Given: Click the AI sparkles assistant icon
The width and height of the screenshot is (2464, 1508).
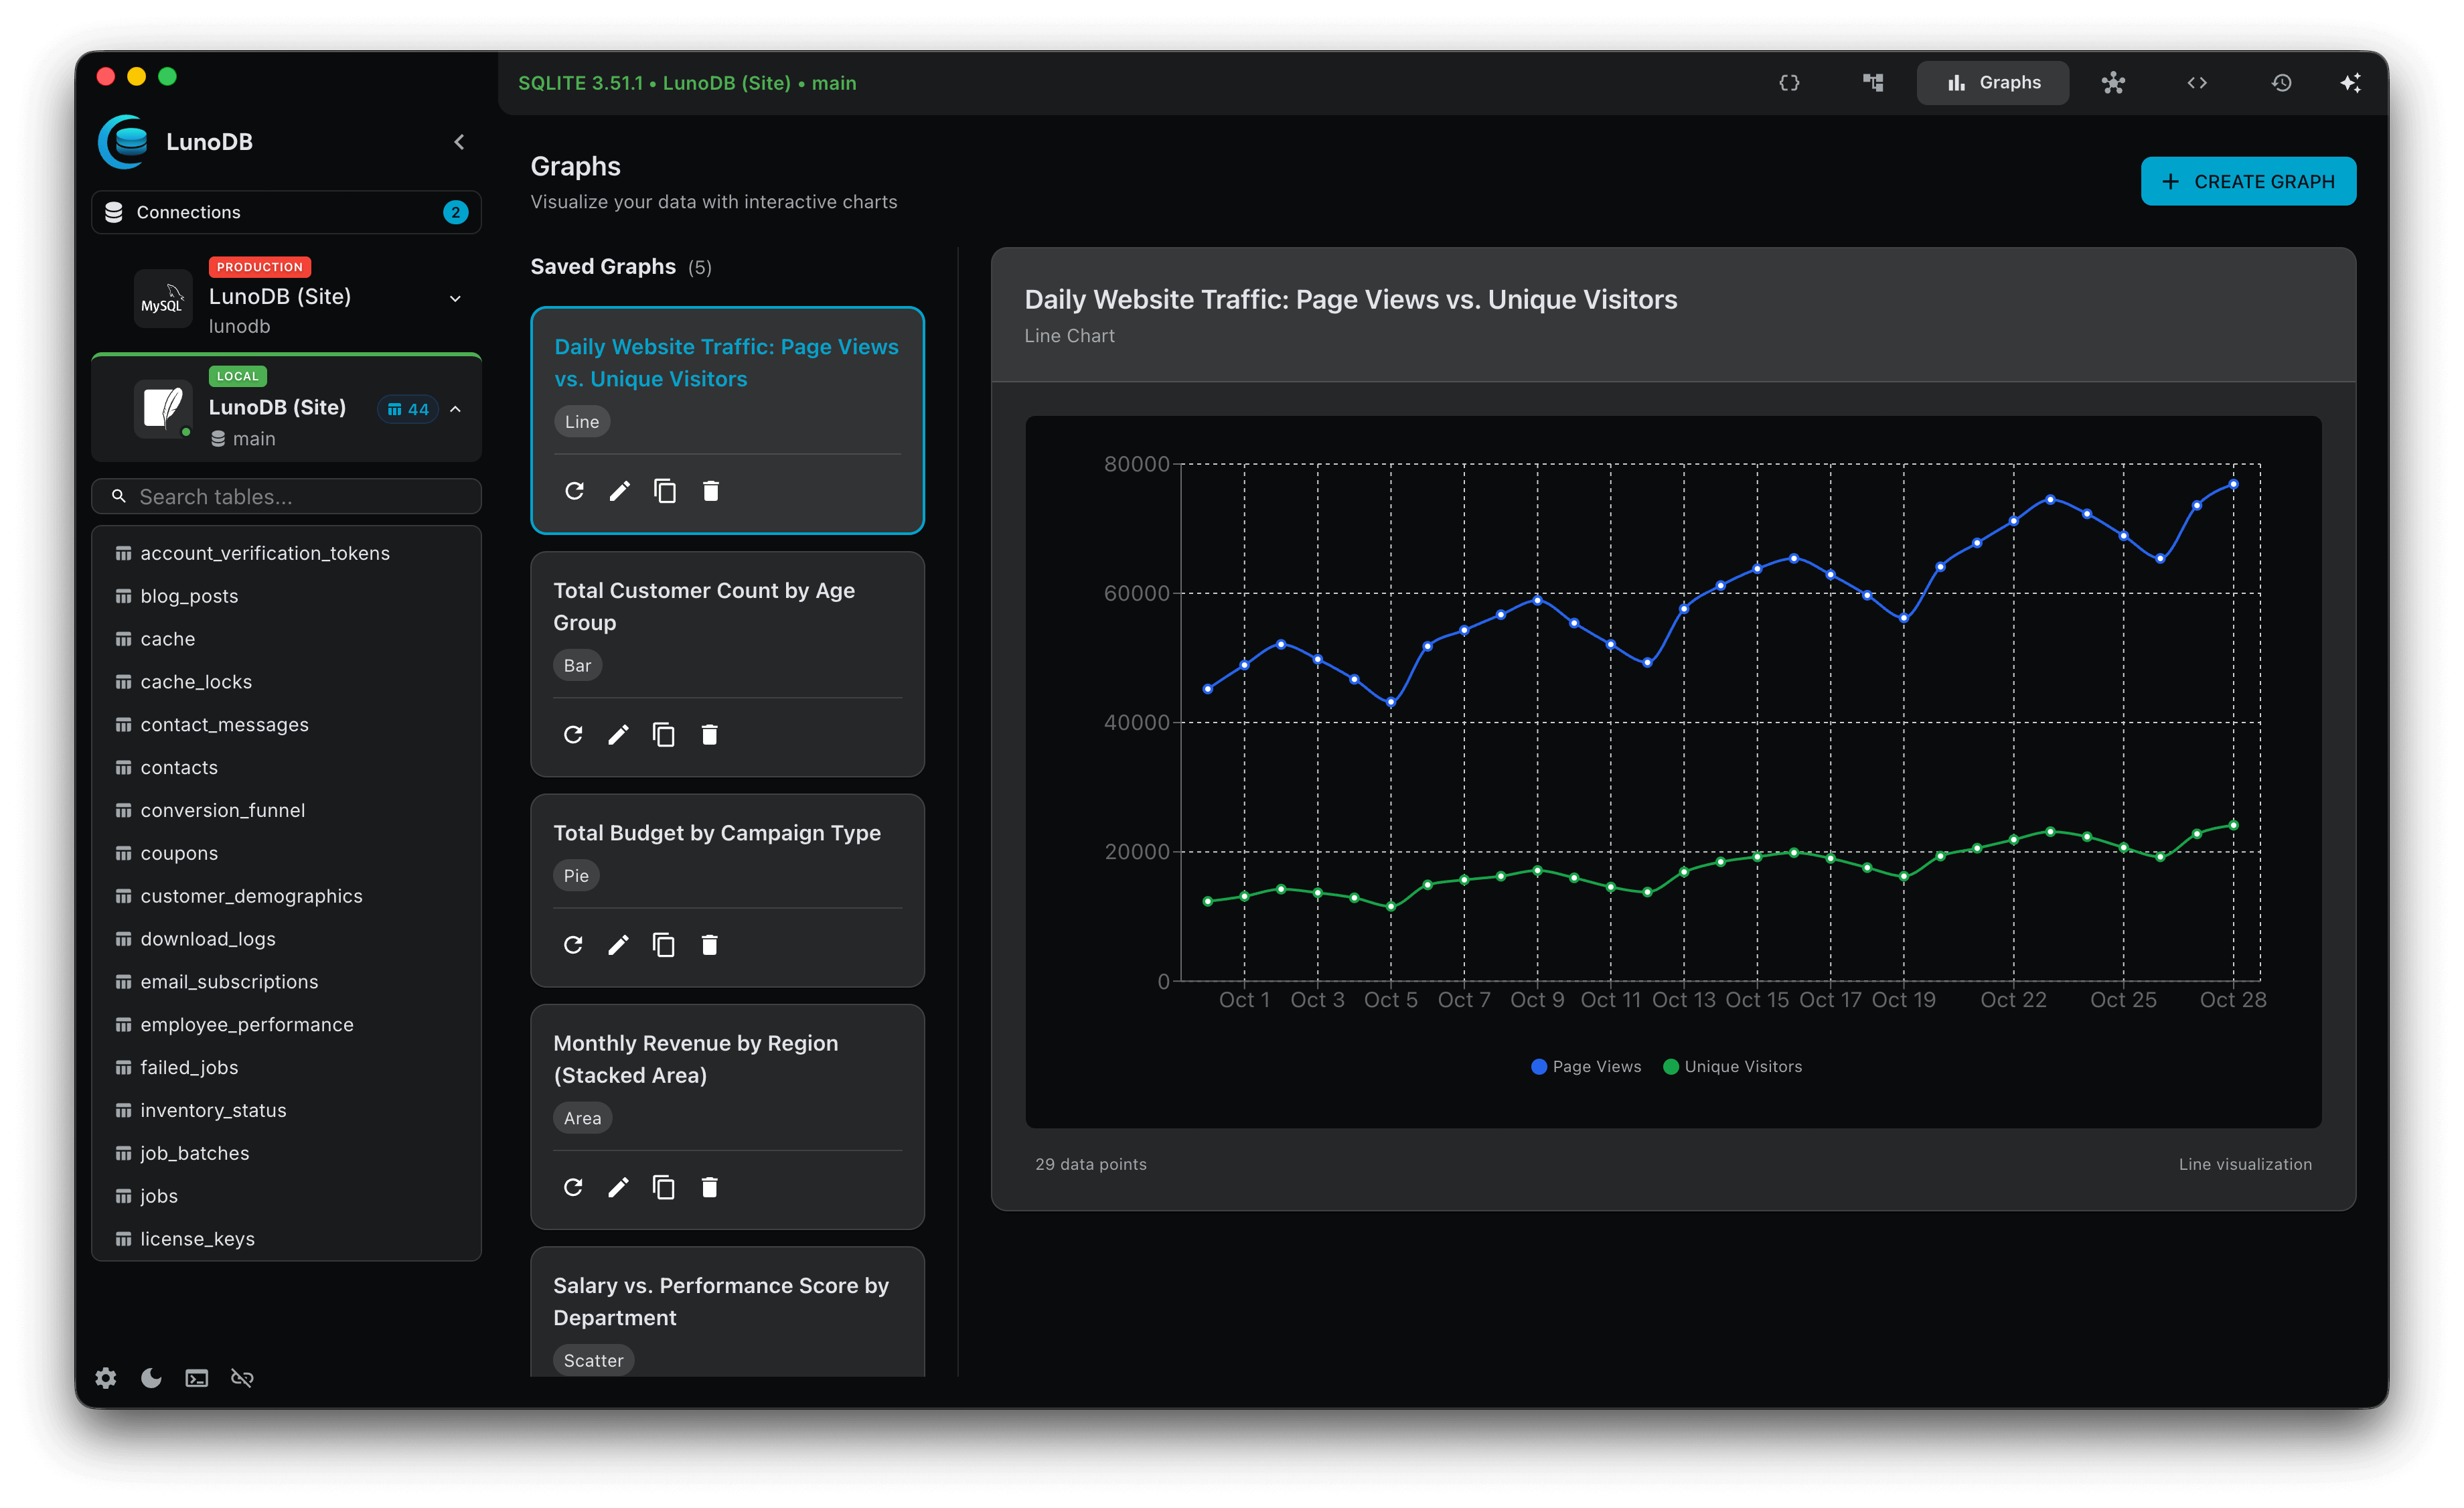Looking at the screenshot, I should coord(2351,83).
